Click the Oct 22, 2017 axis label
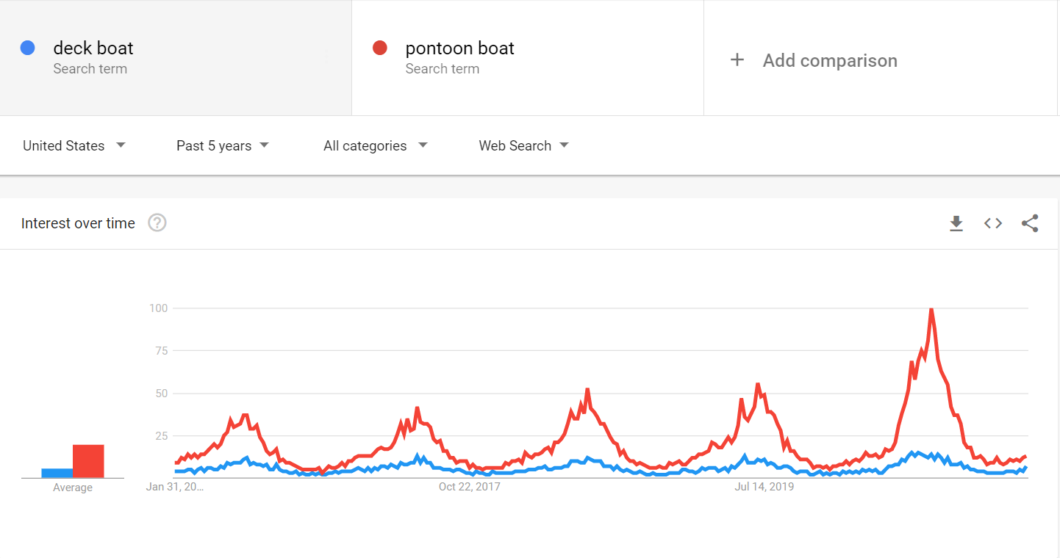The height and width of the screenshot is (558, 1060). coord(470,486)
